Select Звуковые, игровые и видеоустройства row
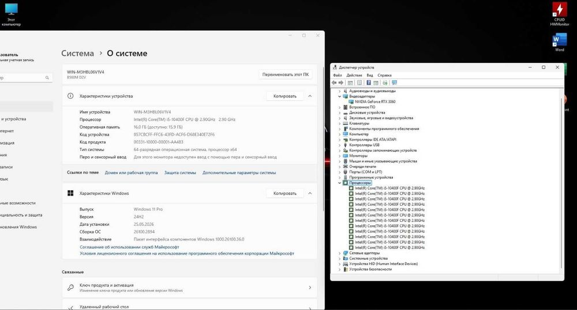Viewport: 577px width, 310px height. [381, 118]
